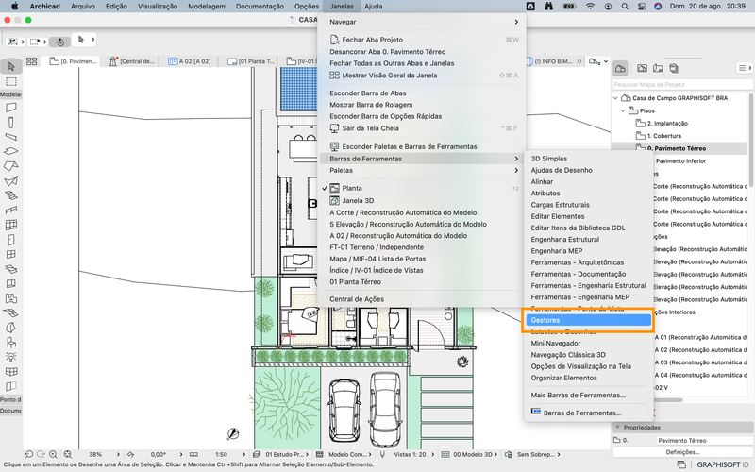
Task: Select the Window tool in toolbox
Action: (11, 254)
